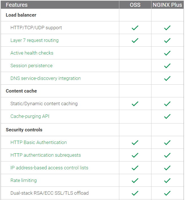Select the Content cache section heading
The image size is (185, 200).
[x=21, y=91]
